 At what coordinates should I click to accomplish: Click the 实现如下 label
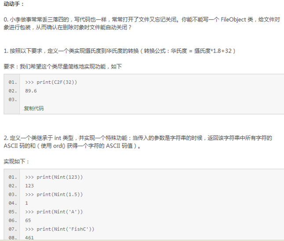pos(16,161)
